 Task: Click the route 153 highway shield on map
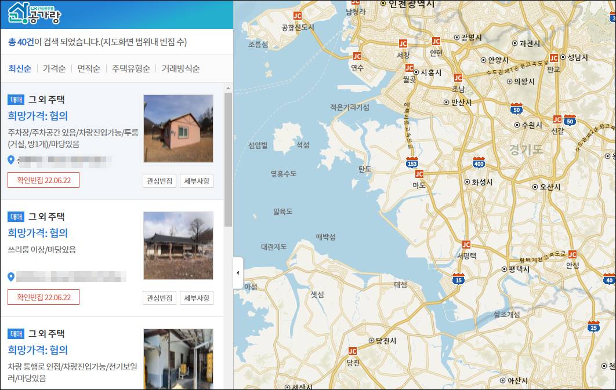pos(412,162)
